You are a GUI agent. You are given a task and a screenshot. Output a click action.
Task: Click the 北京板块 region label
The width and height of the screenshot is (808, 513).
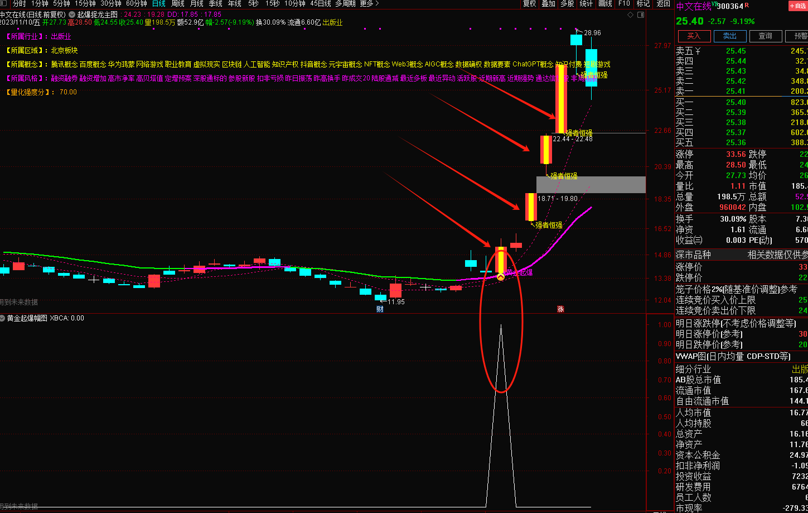pos(64,50)
